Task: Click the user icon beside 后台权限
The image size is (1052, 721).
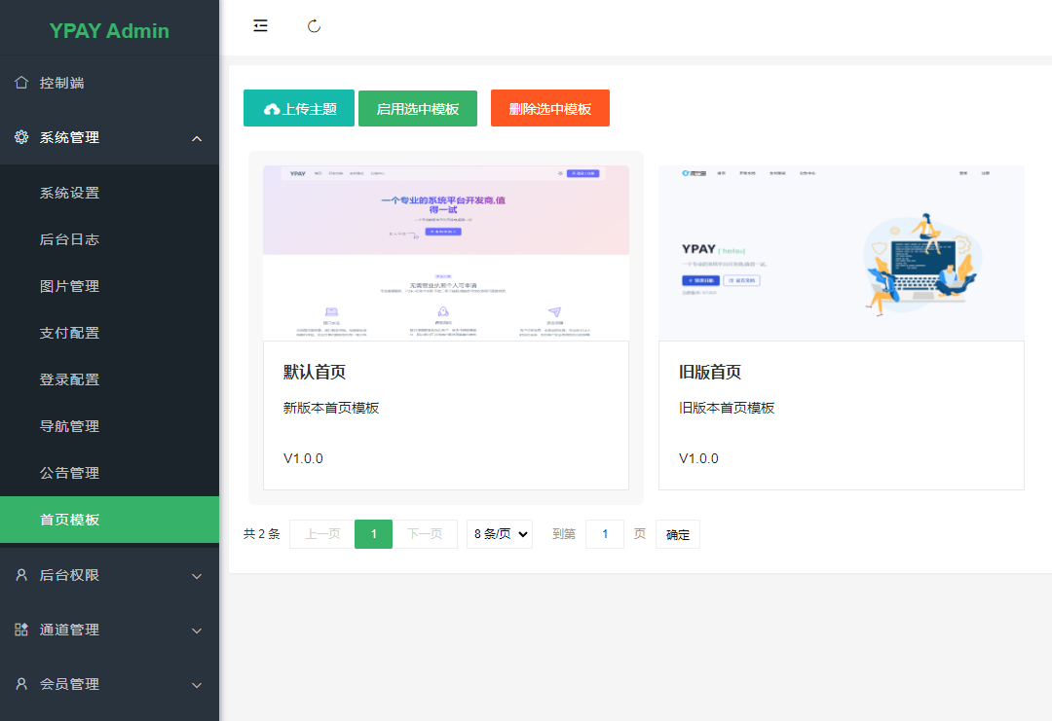Action: pyautogui.click(x=21, y=575)
